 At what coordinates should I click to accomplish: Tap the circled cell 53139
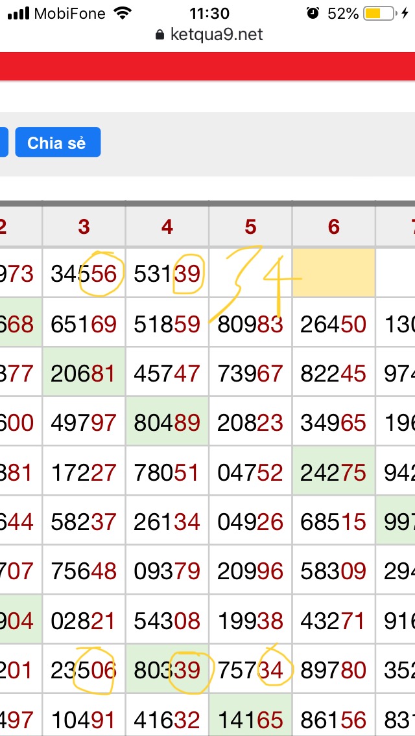(x=167, y=274)
